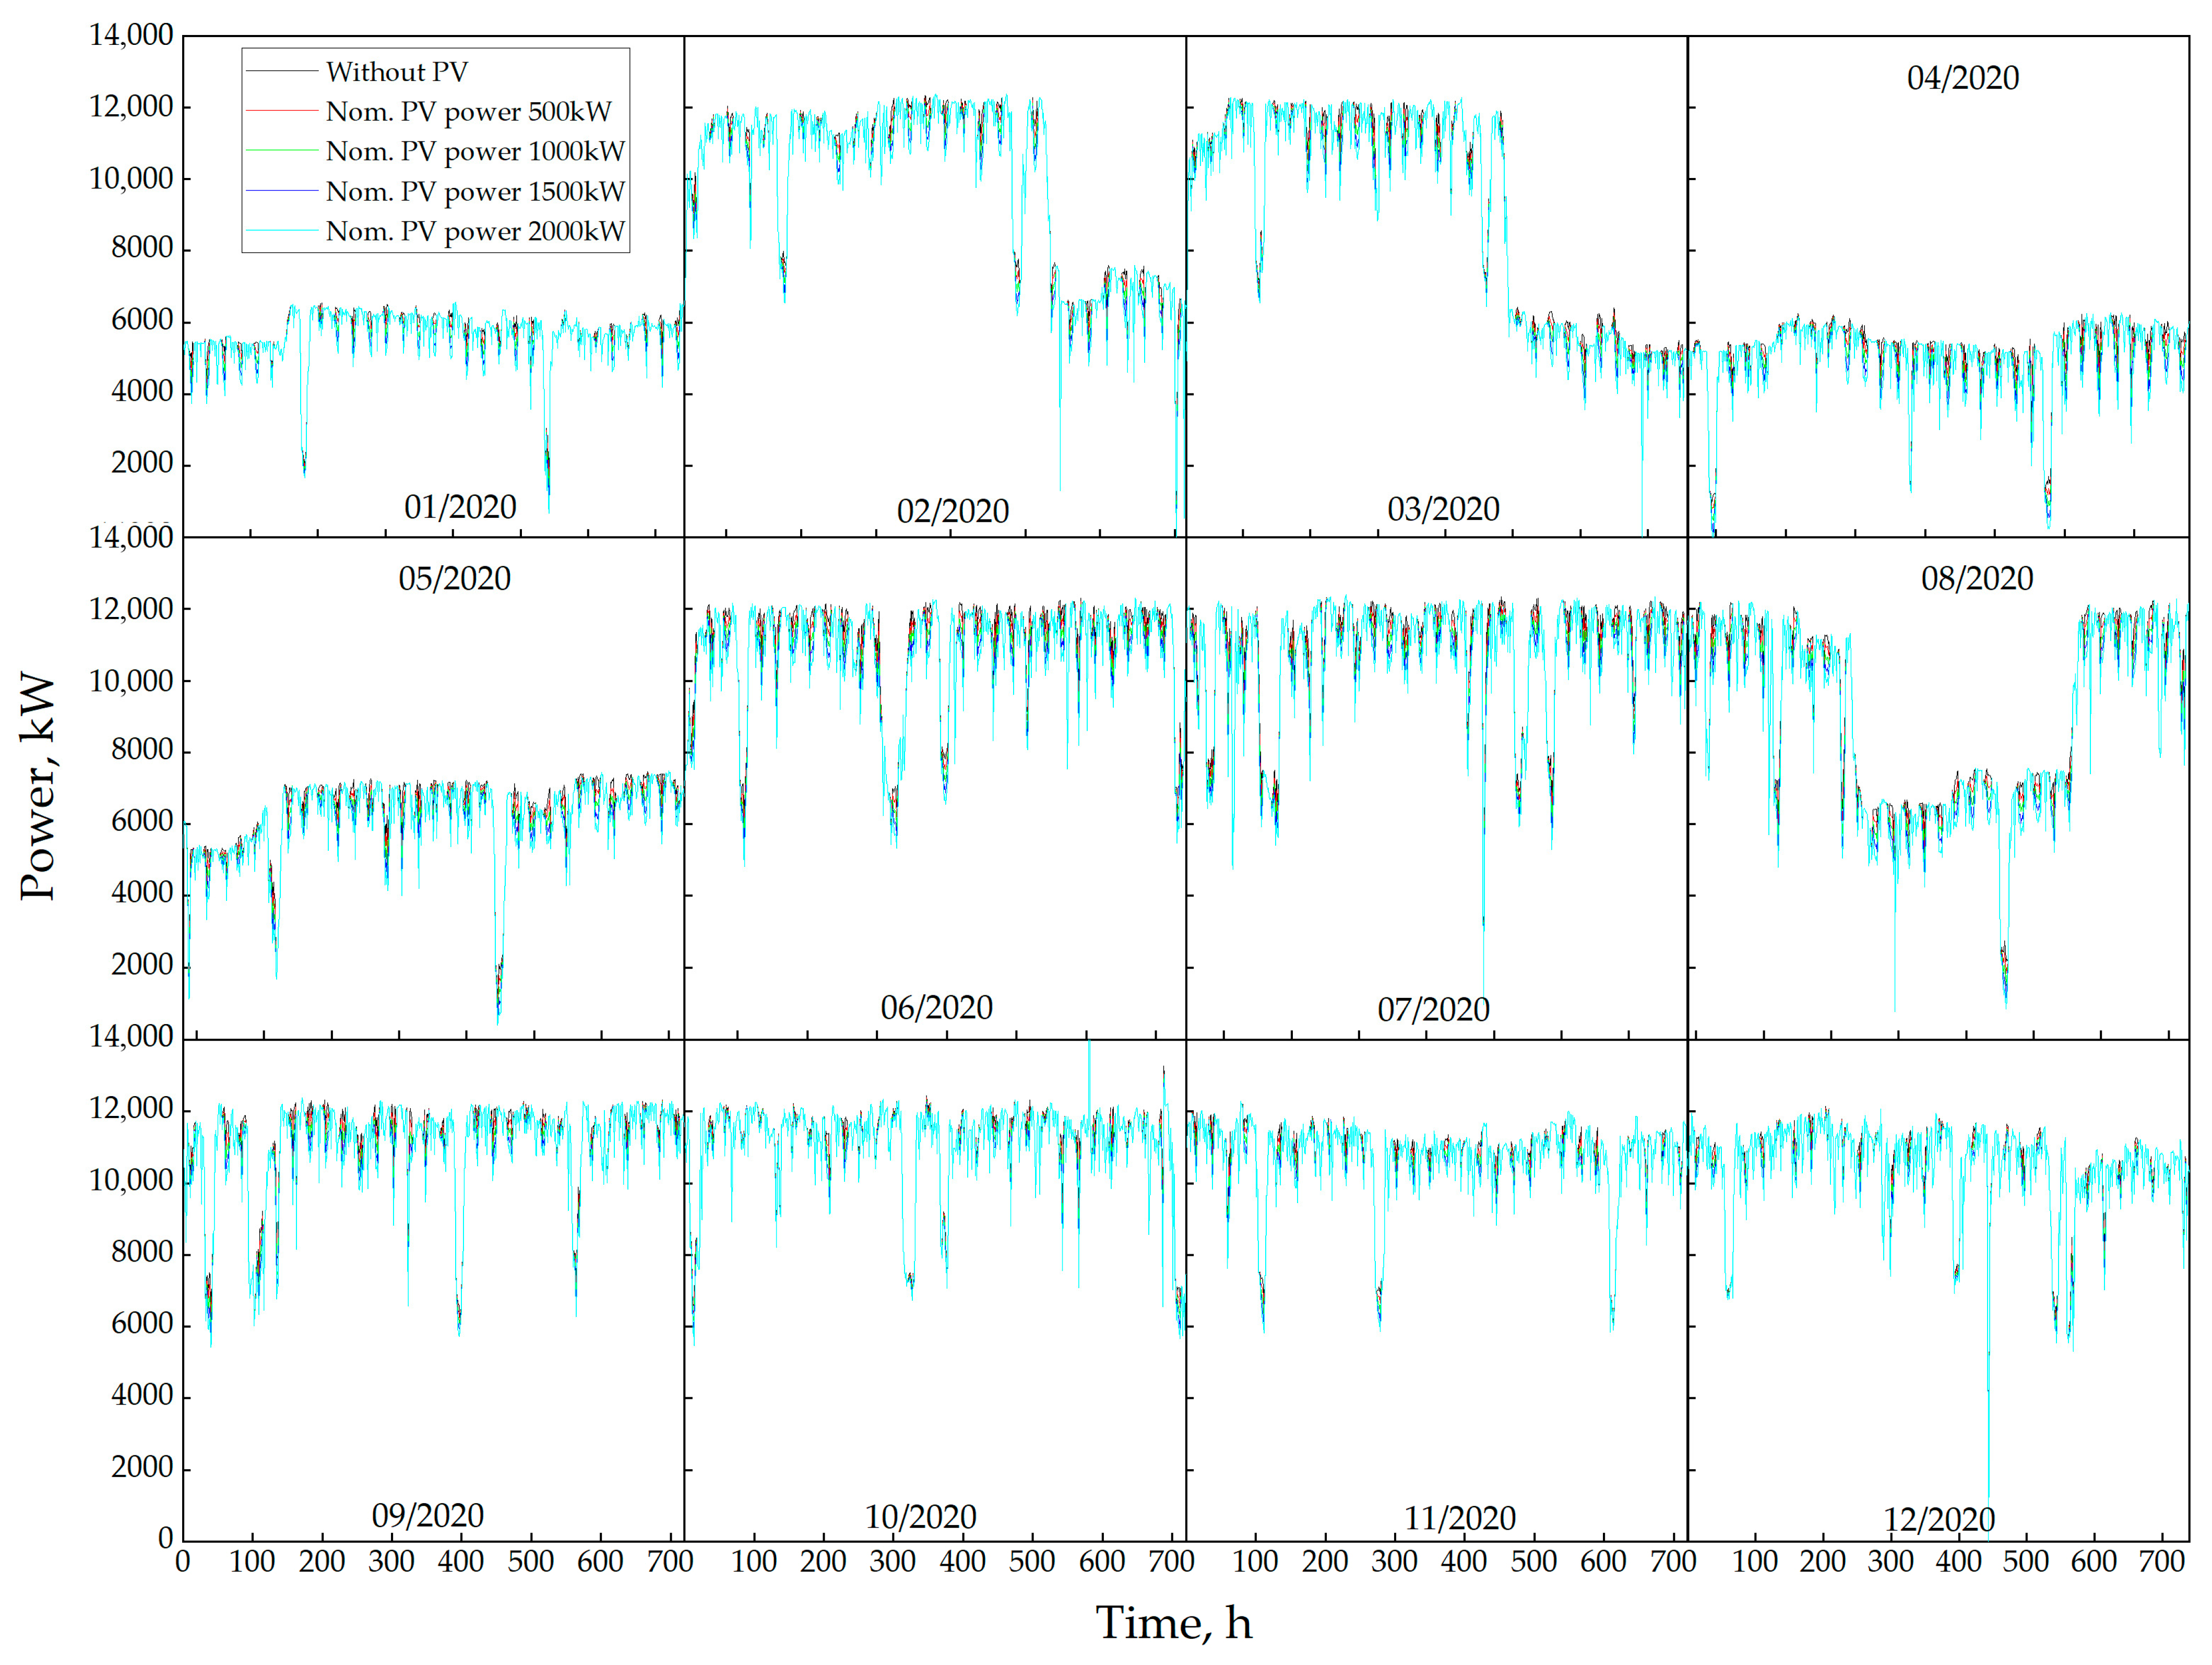Click the 10/2020 panel label
The width and height of the screenshot is (2212, 1665).
920,1517
